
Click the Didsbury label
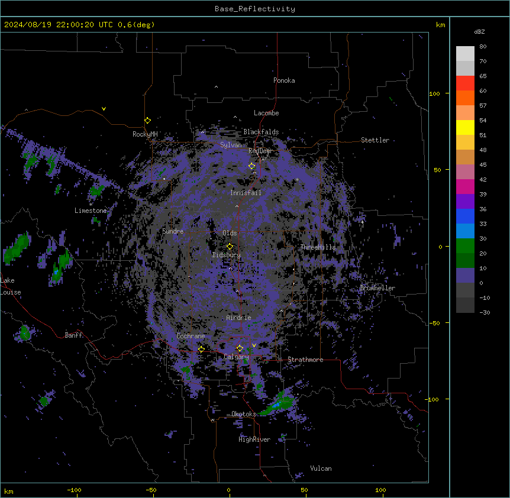pyautogui.click(x=227, y=255)
